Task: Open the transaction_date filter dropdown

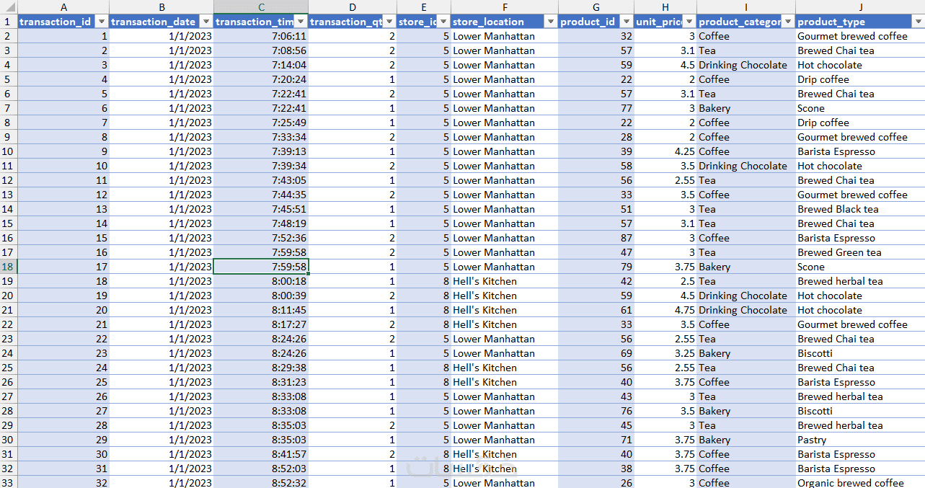Action: coord(205,22)
